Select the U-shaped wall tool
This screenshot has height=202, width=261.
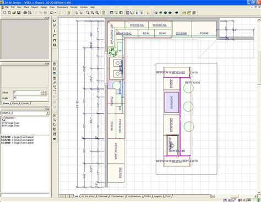[x=55, y=40]
